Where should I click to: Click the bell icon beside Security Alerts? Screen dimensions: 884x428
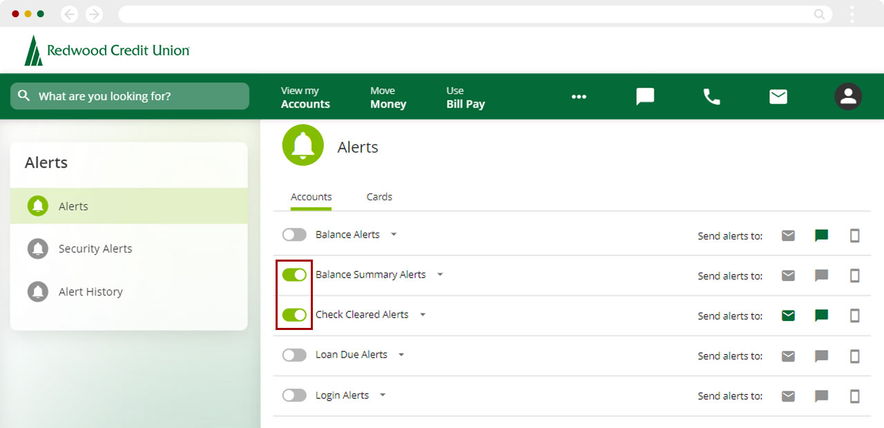(x=37, y=249)
